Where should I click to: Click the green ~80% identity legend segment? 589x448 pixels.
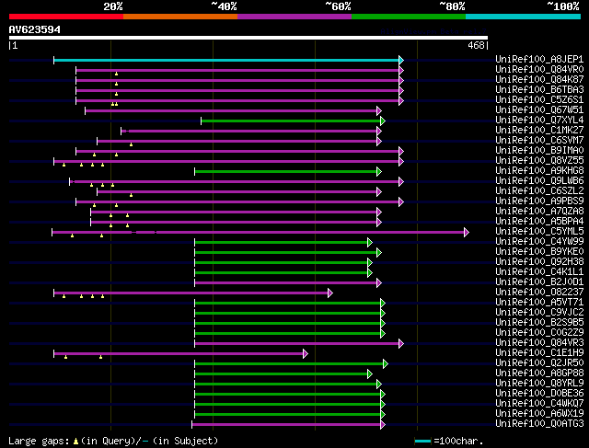(409, 17)
